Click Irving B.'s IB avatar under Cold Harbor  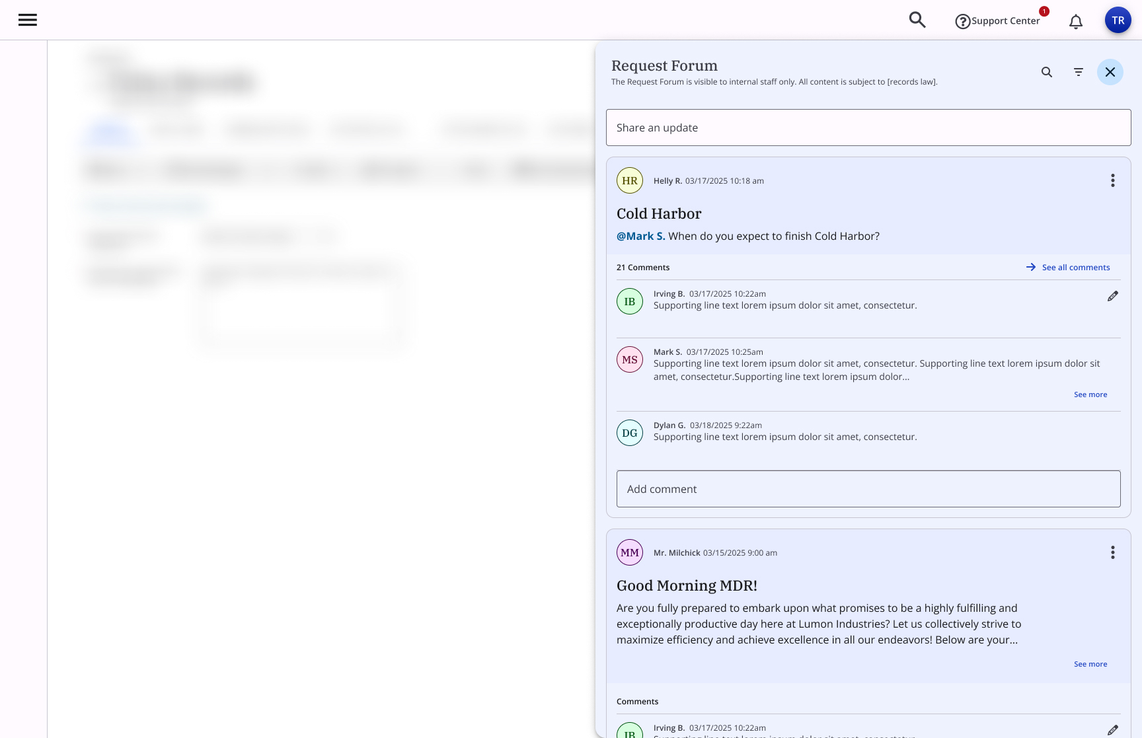(x=630, y=301)
